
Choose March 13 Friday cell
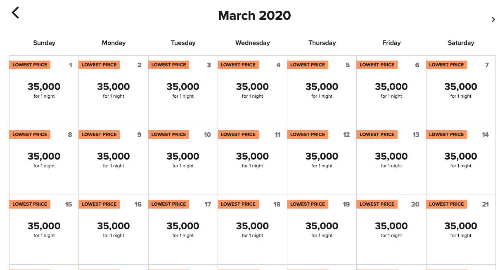pos(391,160)
